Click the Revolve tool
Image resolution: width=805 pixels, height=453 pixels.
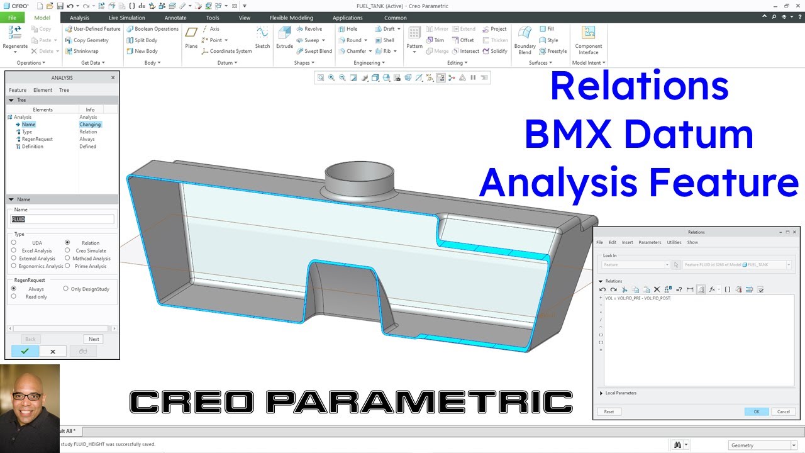[309, 29]
